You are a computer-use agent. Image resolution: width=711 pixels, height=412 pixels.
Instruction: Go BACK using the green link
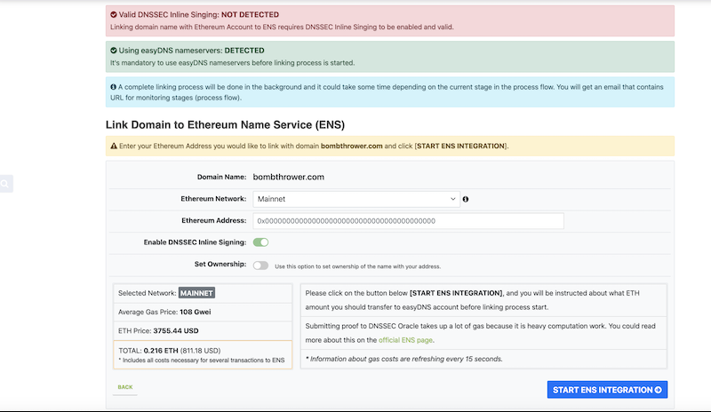tap(125, 387)
